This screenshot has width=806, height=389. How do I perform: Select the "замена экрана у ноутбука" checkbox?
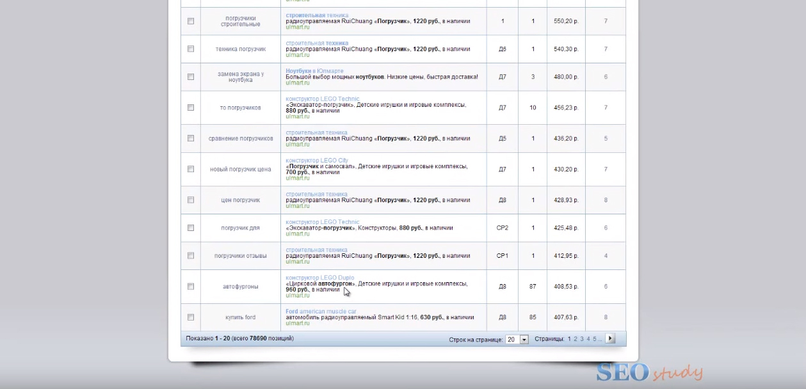[191, 77]
